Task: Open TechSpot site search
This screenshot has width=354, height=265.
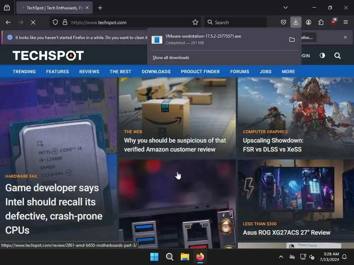Action: point(337,56)
